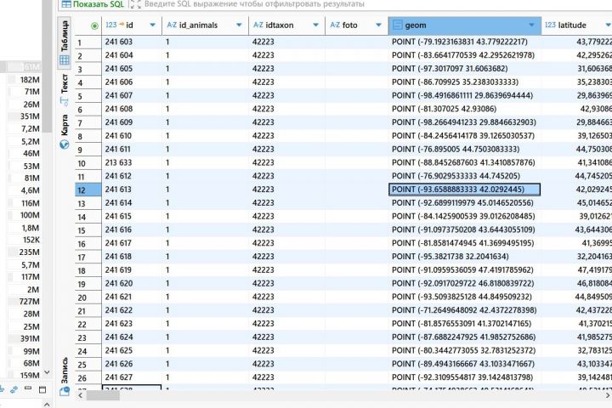Screen dimensions: 612x408
Task: Click the 182M size entry in left panel
Action: (x=30, y=80)
